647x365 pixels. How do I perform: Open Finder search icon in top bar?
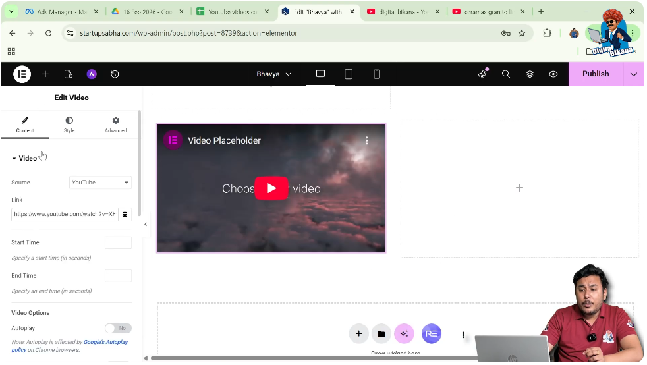506,74
